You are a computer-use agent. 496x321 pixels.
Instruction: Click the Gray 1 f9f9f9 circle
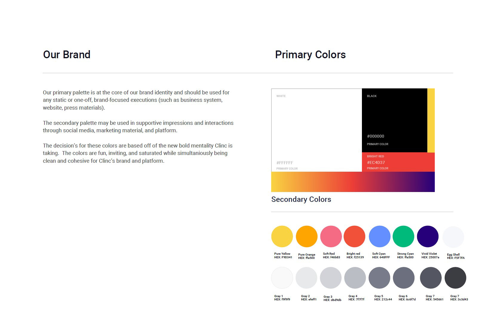(282, 278)
